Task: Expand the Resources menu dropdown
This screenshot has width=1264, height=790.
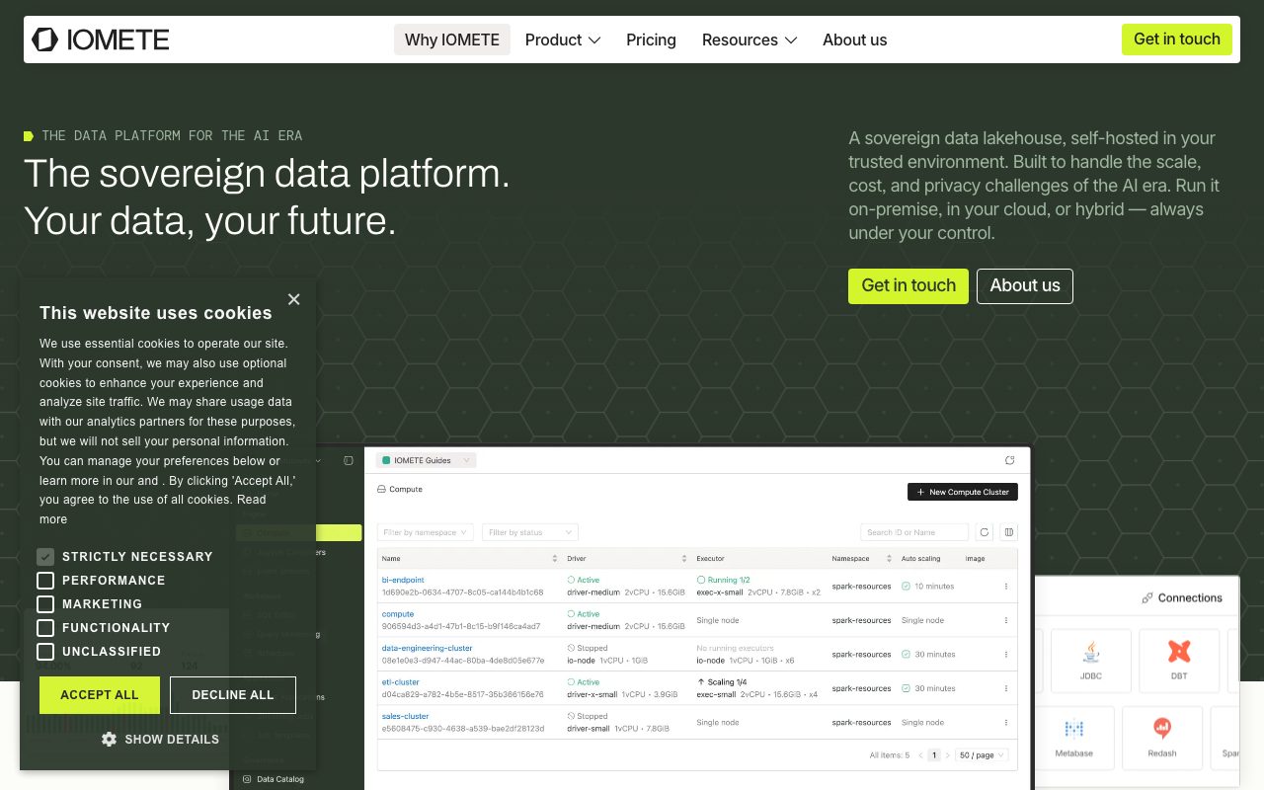Action: (750, 39)
